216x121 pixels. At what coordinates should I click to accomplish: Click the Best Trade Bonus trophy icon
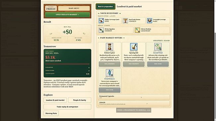[x=125, y=20]
